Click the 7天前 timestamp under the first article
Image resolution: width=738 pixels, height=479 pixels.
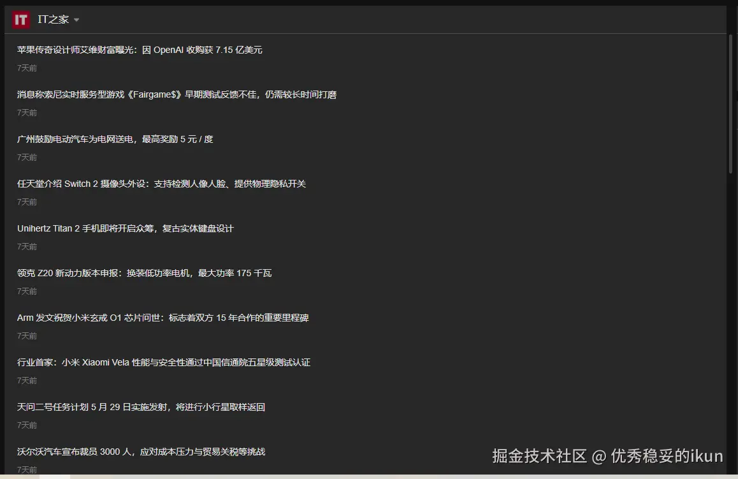pyautogui.click(x=26, y=68)
